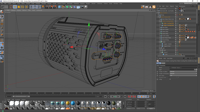Activate the Move tool in the top toolbar
200x112 pixels.
(15, 7)
